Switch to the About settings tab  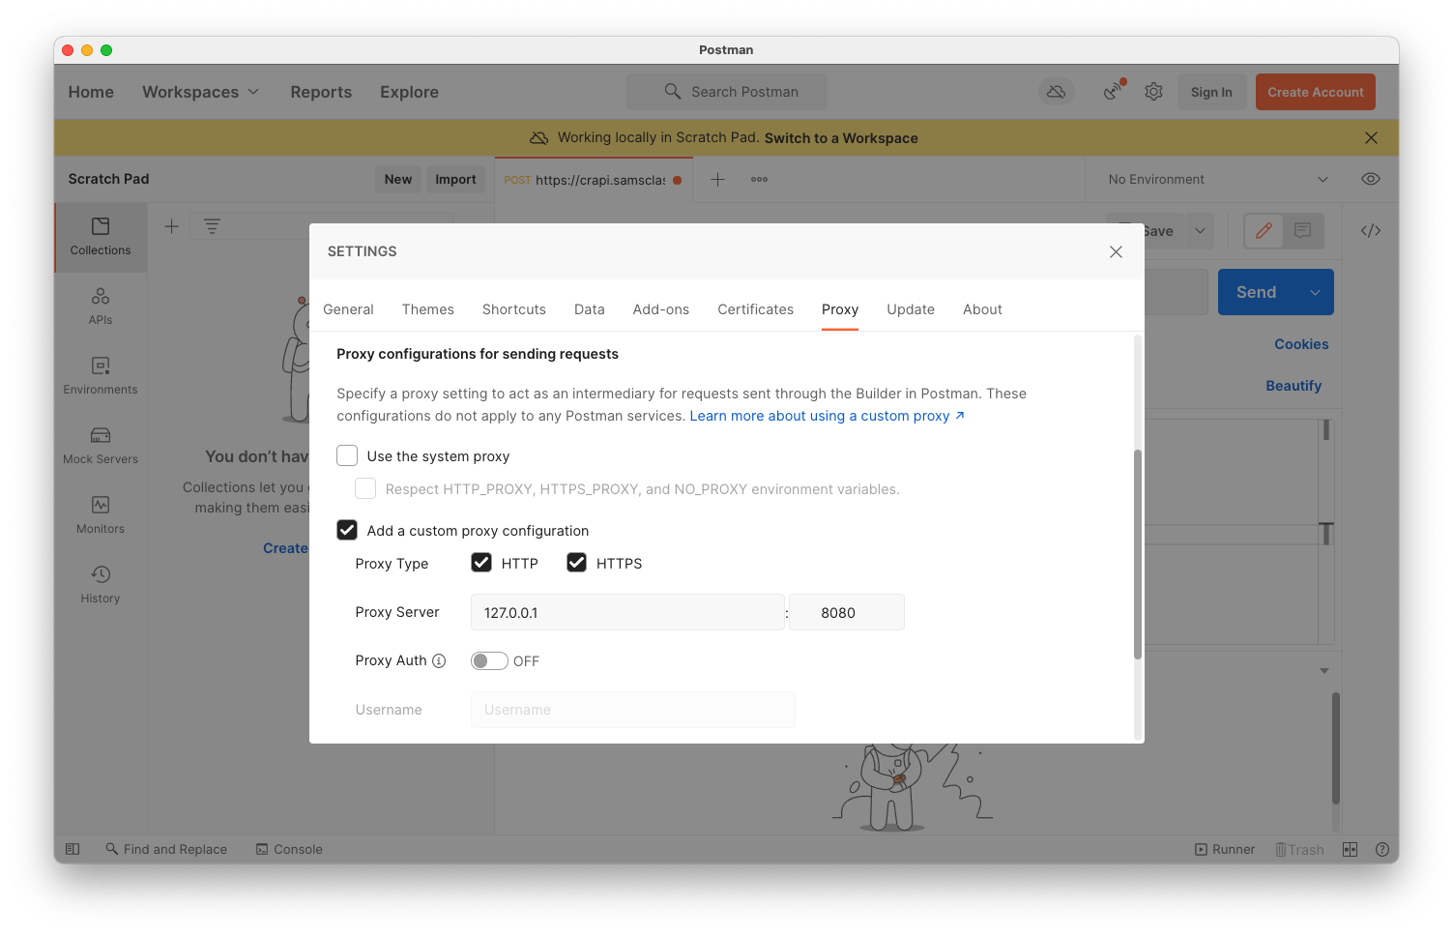click(x=982, y=309)
